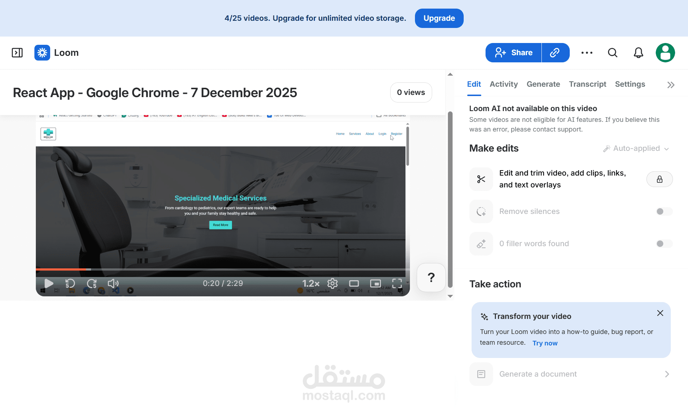Screen dimensions: 688x411
Task: Open the three-dot more options menu
Action: coord(587,53)
